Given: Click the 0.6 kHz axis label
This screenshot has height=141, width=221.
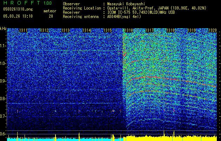Looking at the screenshot, I should [x=3, y=134].
